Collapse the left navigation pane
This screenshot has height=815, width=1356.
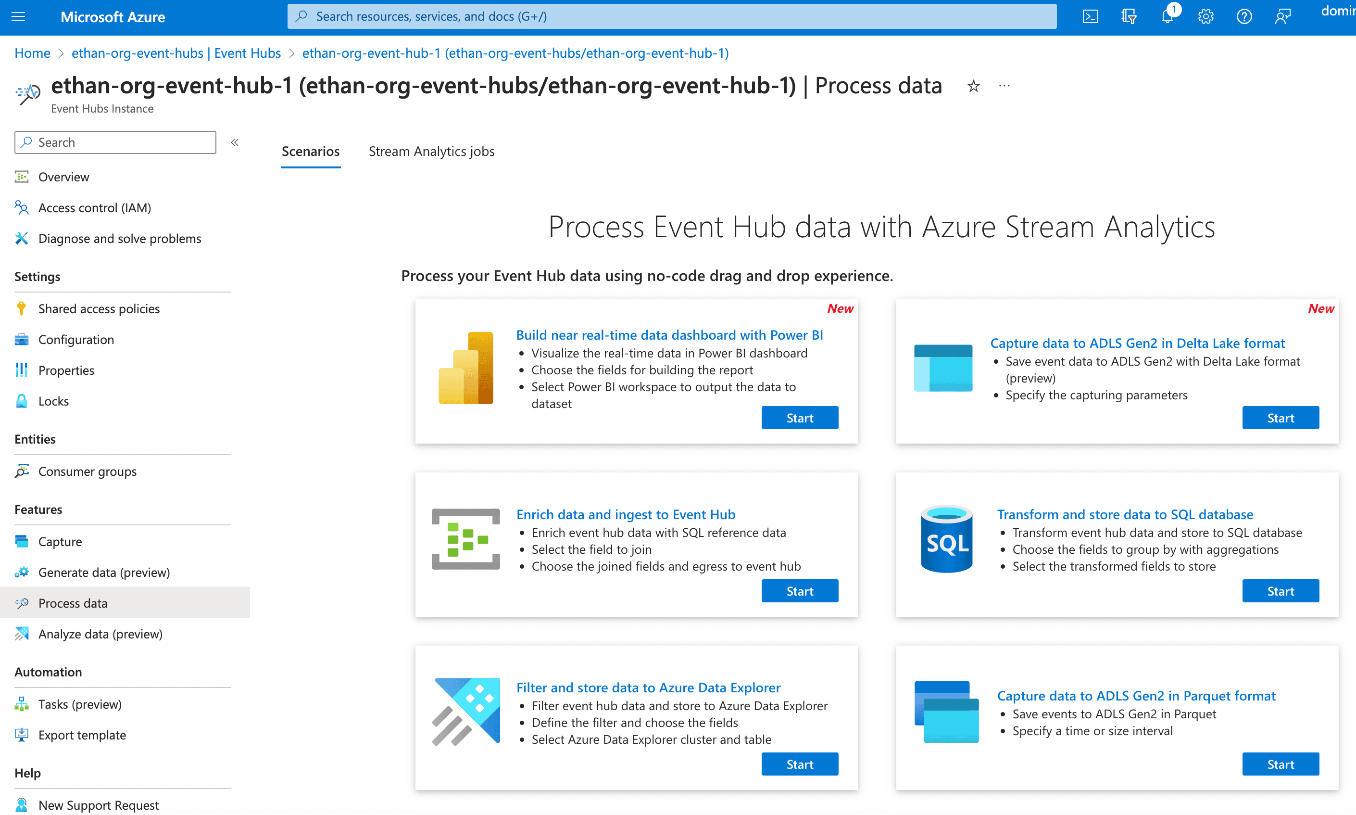pyautogui.click(x=234, y=142)
